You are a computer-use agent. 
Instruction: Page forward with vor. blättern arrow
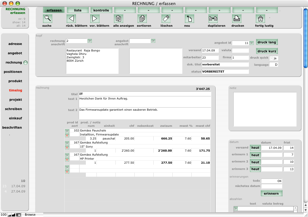tap(95, 19)
